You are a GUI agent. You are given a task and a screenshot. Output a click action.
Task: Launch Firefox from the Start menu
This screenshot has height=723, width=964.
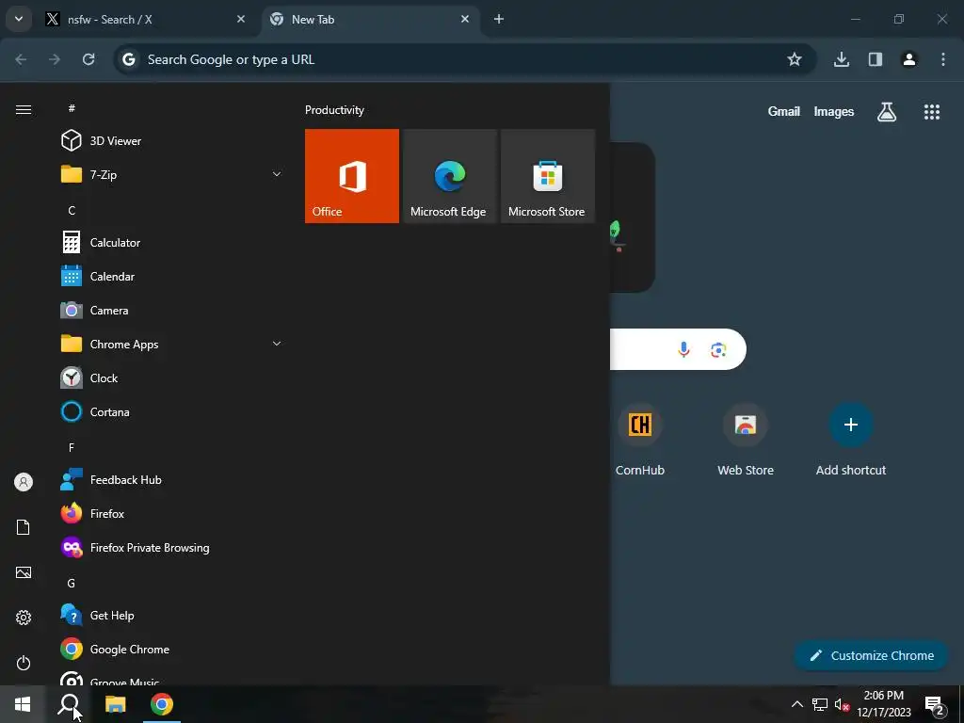point(172,513)
